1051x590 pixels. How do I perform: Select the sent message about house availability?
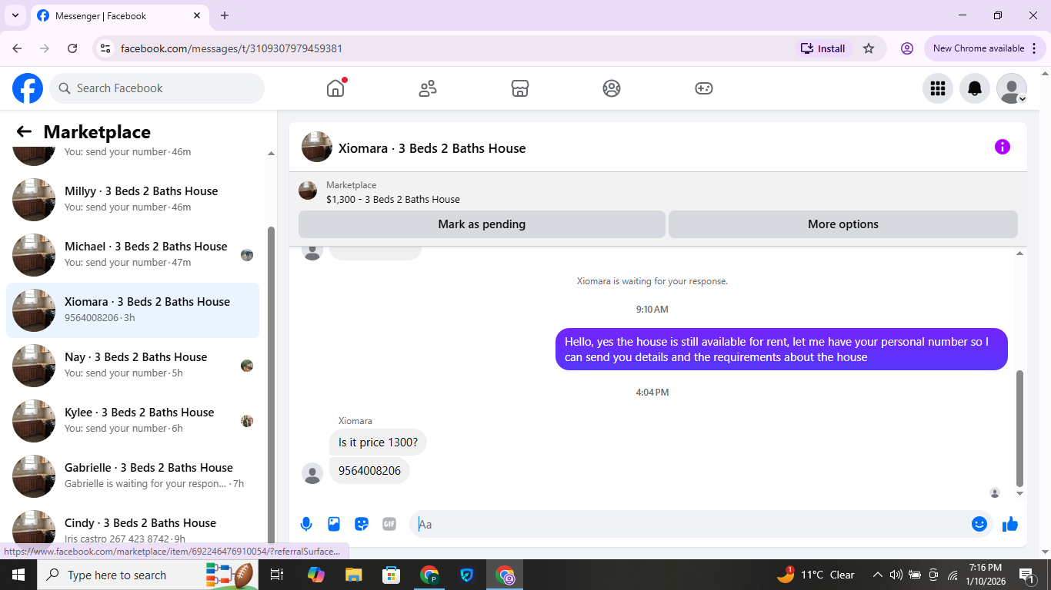point(782,350)
